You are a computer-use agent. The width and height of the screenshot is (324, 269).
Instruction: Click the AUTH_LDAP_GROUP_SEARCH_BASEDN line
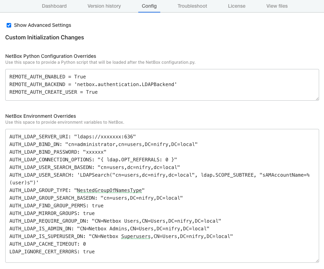pyautogui.click(x=96, y=198)
